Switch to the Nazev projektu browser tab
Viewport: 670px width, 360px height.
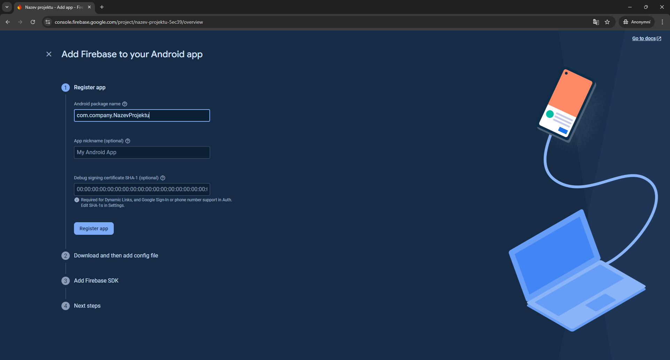click(52, 7)
